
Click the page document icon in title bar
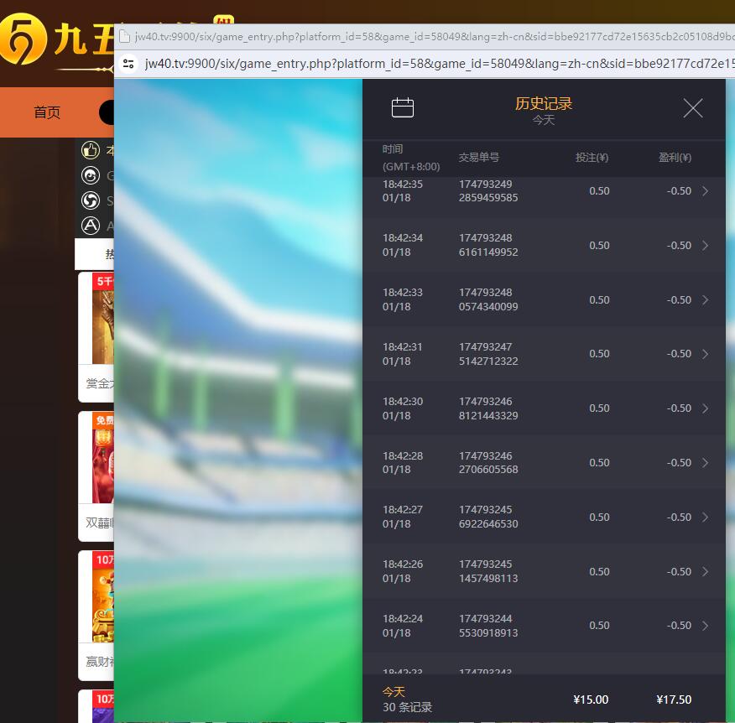point(124,37)
